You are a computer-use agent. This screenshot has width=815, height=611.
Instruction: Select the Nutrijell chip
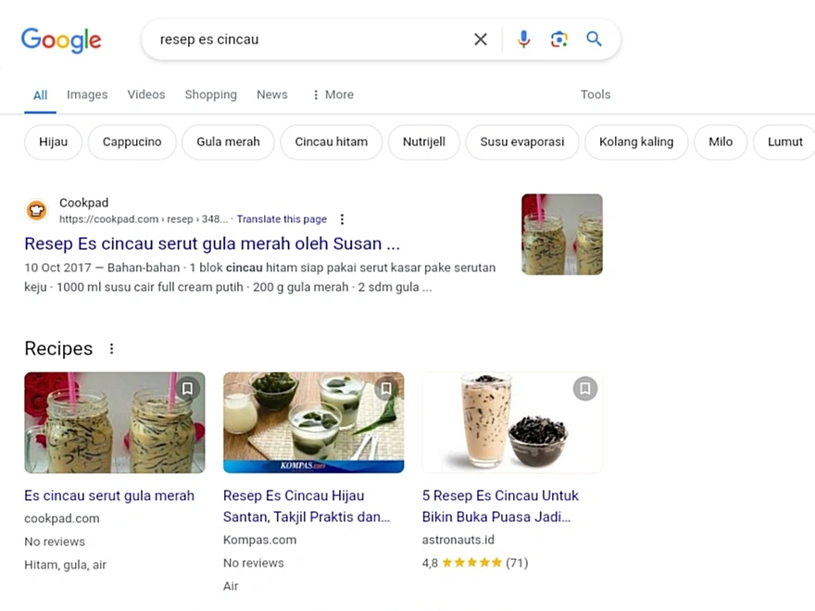[x=423, y=142]
